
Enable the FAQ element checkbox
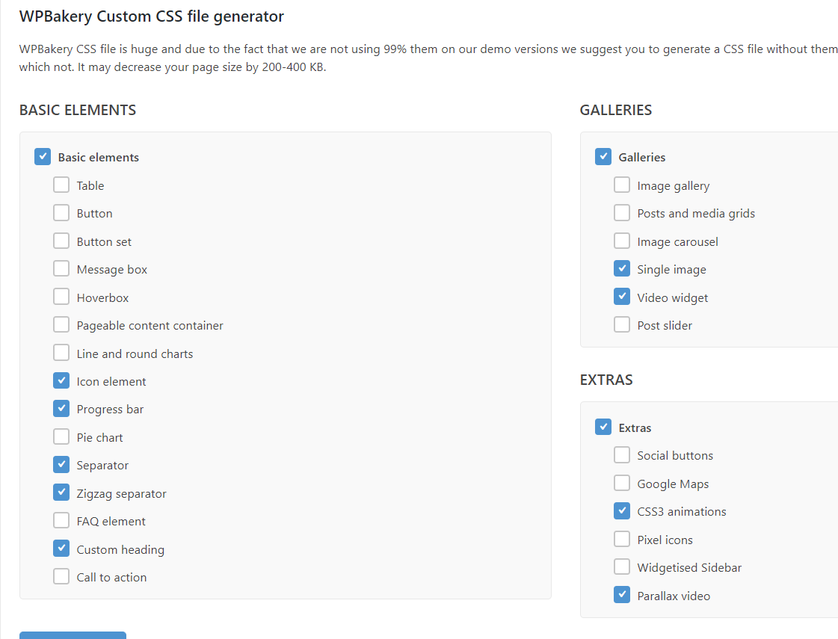(61, 521)
